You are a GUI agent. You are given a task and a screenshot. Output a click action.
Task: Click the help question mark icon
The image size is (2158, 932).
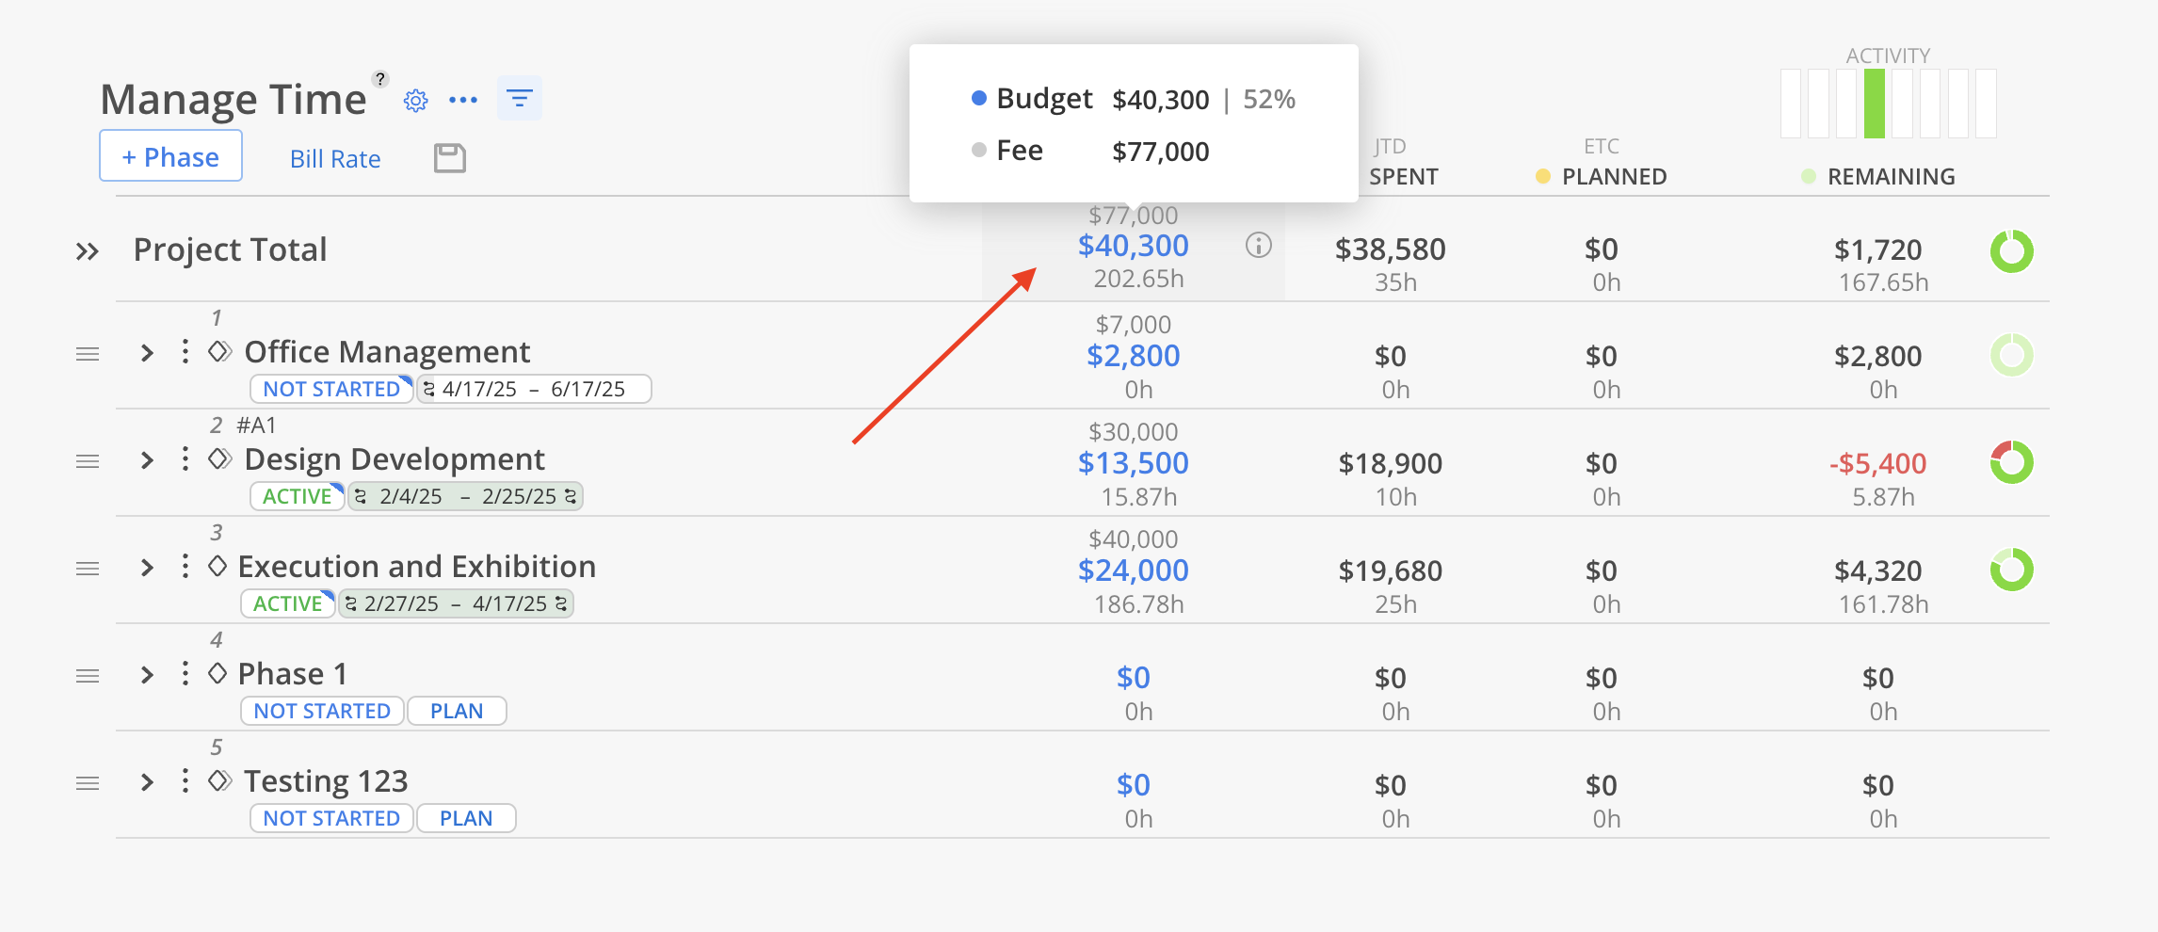point(380,79)
